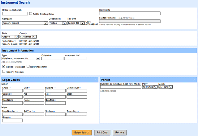The width and height of the screenshot is (198, 136).
Task: Click the Add more Parties link
Action: [x=108, y=91]
